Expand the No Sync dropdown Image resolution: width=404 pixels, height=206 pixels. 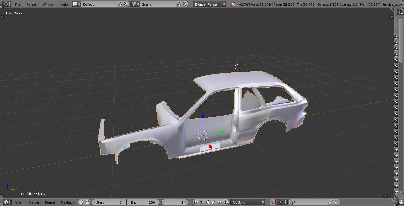tap(247, 202)
